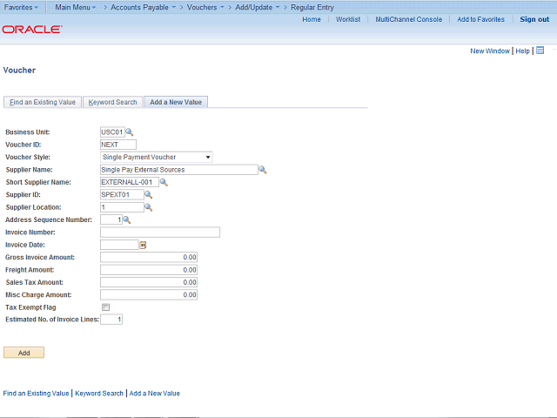The image size is (557, 418).
Task: Click Add to Favorites link
Action: pos(480,19)
